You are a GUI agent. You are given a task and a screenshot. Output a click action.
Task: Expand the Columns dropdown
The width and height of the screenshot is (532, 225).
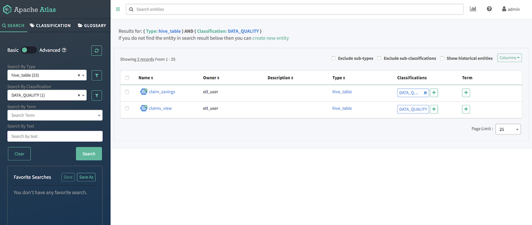click(x=509, y=58)
